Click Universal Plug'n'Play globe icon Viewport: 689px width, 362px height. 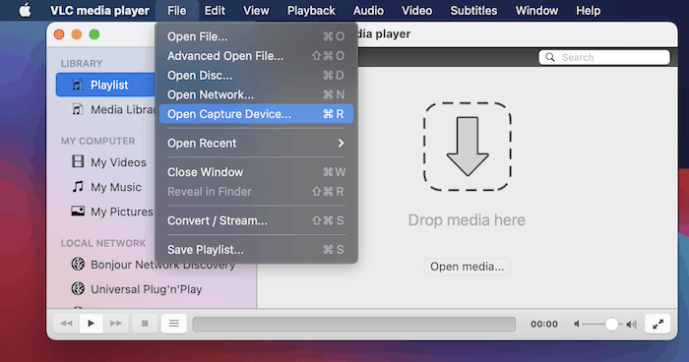78,288
